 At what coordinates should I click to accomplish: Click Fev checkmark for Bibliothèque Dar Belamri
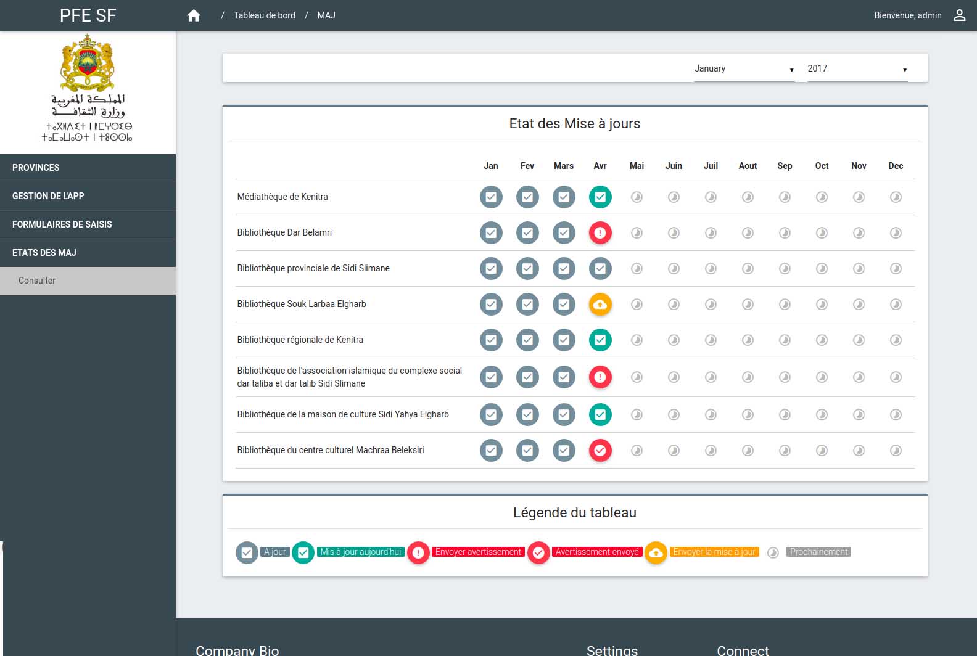[x=527, y=233]
